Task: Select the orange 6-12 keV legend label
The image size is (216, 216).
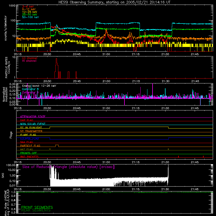Action: pos(29,9)
